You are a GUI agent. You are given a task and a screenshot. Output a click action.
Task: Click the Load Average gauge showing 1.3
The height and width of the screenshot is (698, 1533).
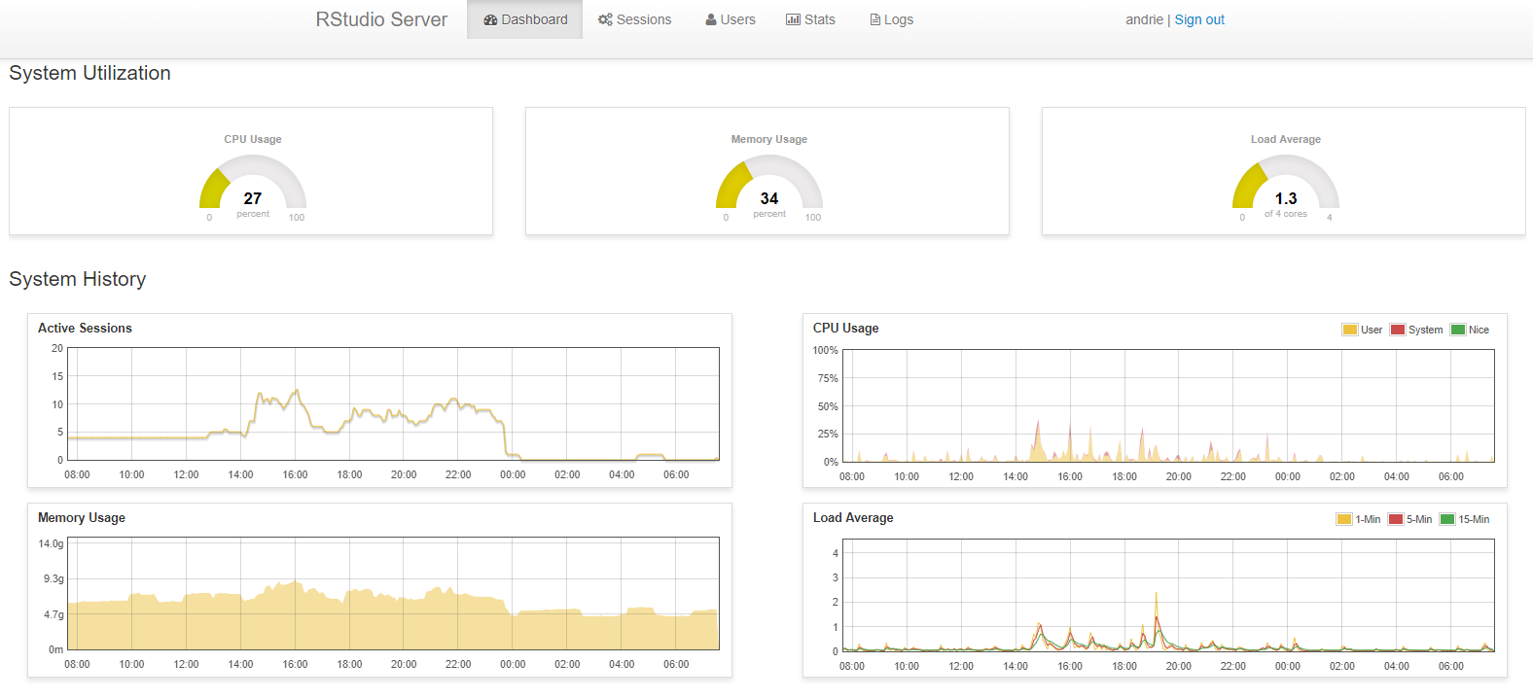1286,187
